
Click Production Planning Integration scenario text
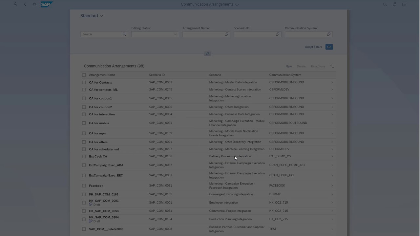click(230, 219)
